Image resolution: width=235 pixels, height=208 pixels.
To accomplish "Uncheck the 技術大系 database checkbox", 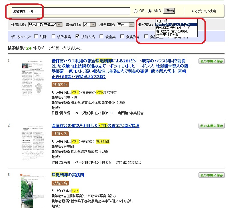I will [x=77, y=36].
